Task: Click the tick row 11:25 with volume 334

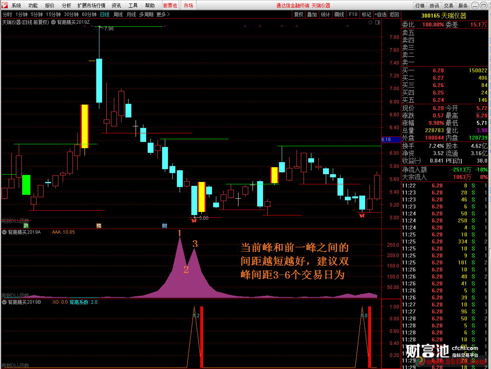Action: click(445, 241)
